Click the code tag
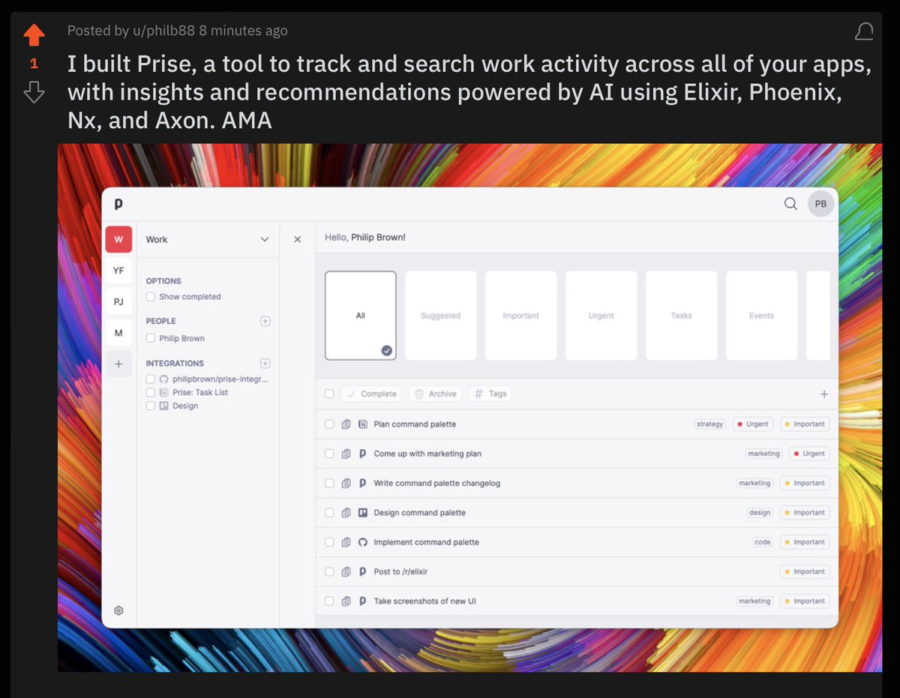Screen dimensions: 900x698 click(x=763, y=542)
